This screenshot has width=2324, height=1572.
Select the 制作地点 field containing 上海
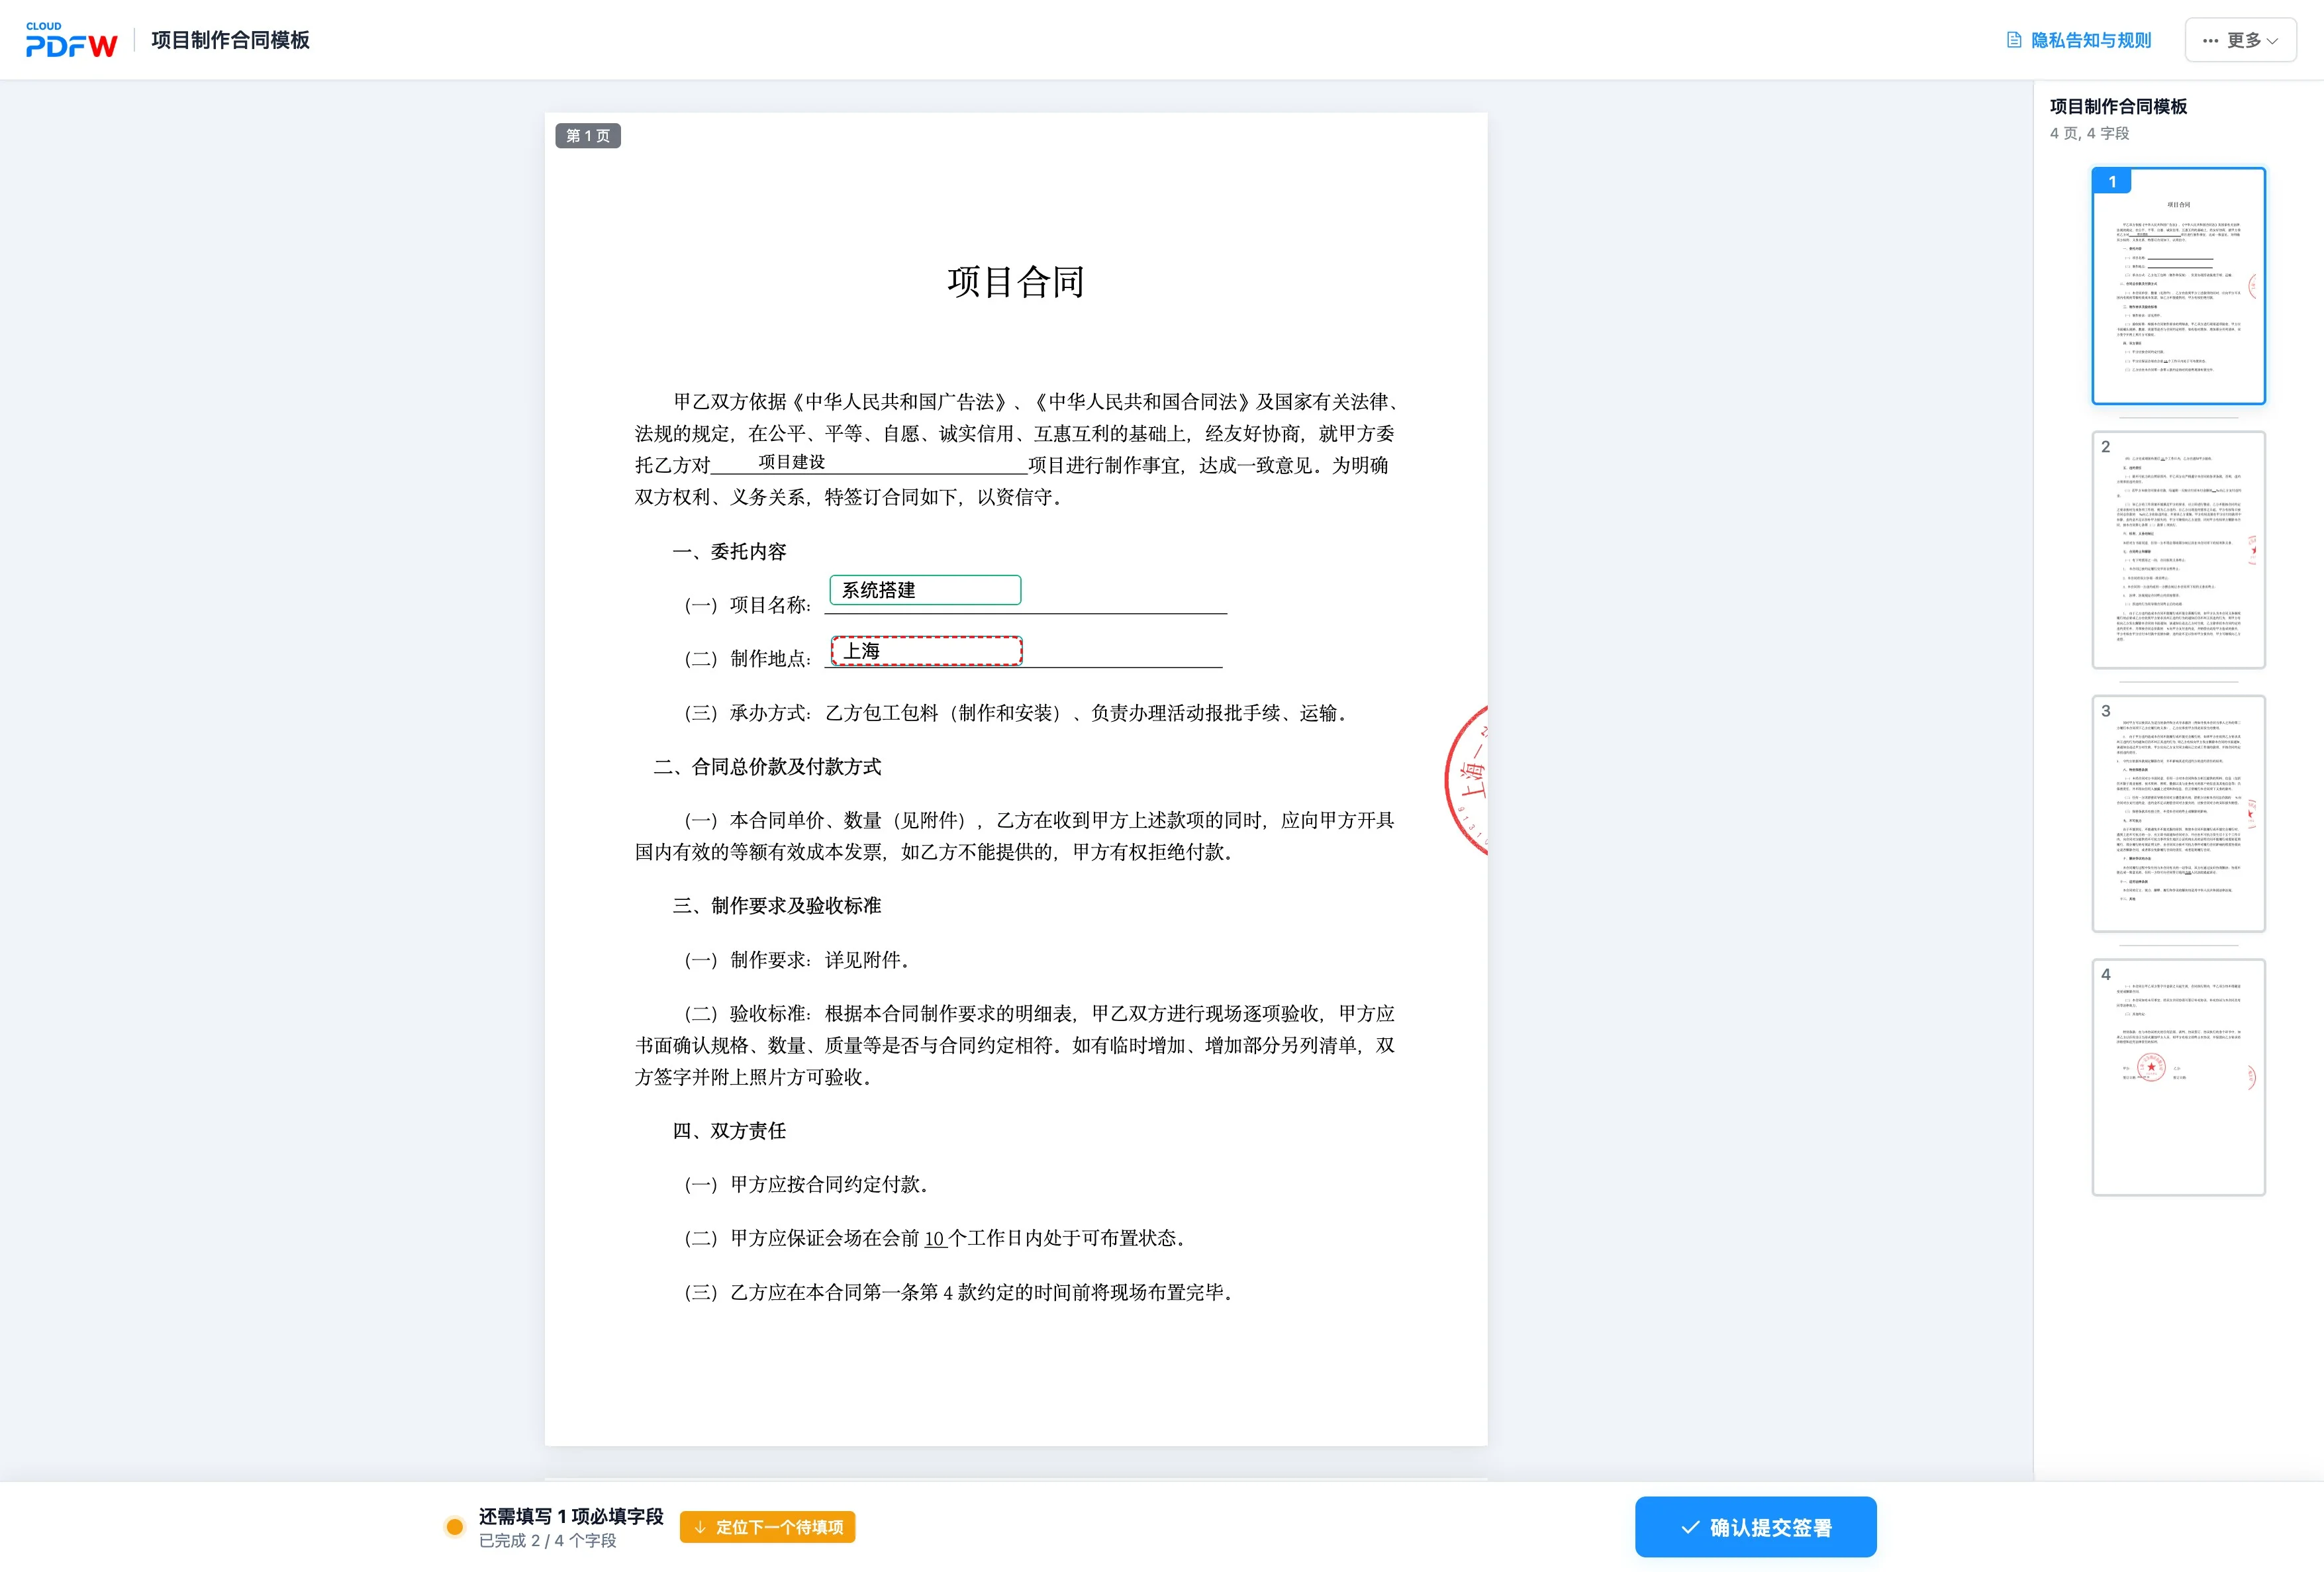pos(926,651)
